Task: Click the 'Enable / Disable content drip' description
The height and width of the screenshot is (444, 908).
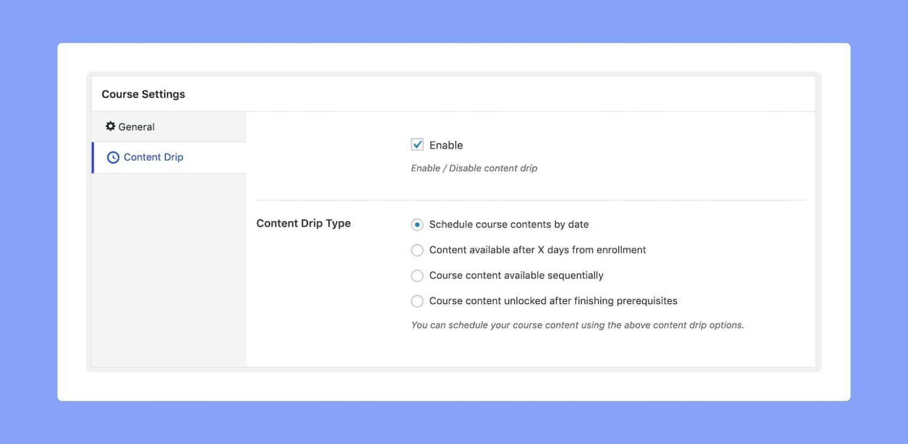Action: point(474,168)
